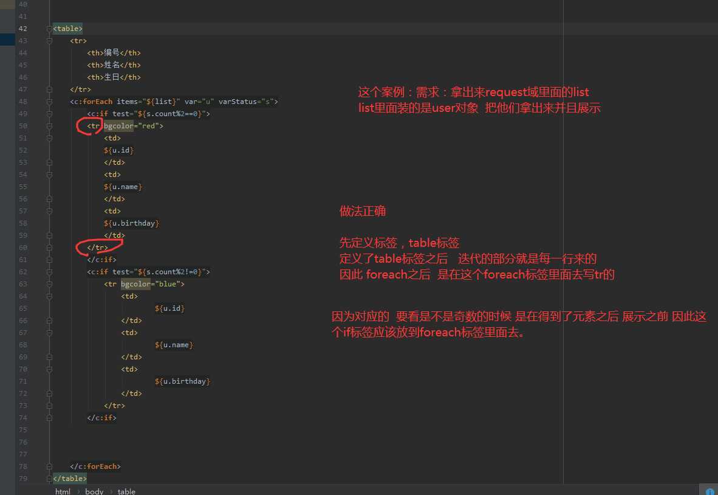Open the html breadcrumb at the bottom
718x495 pixels.
coord(63,491)
